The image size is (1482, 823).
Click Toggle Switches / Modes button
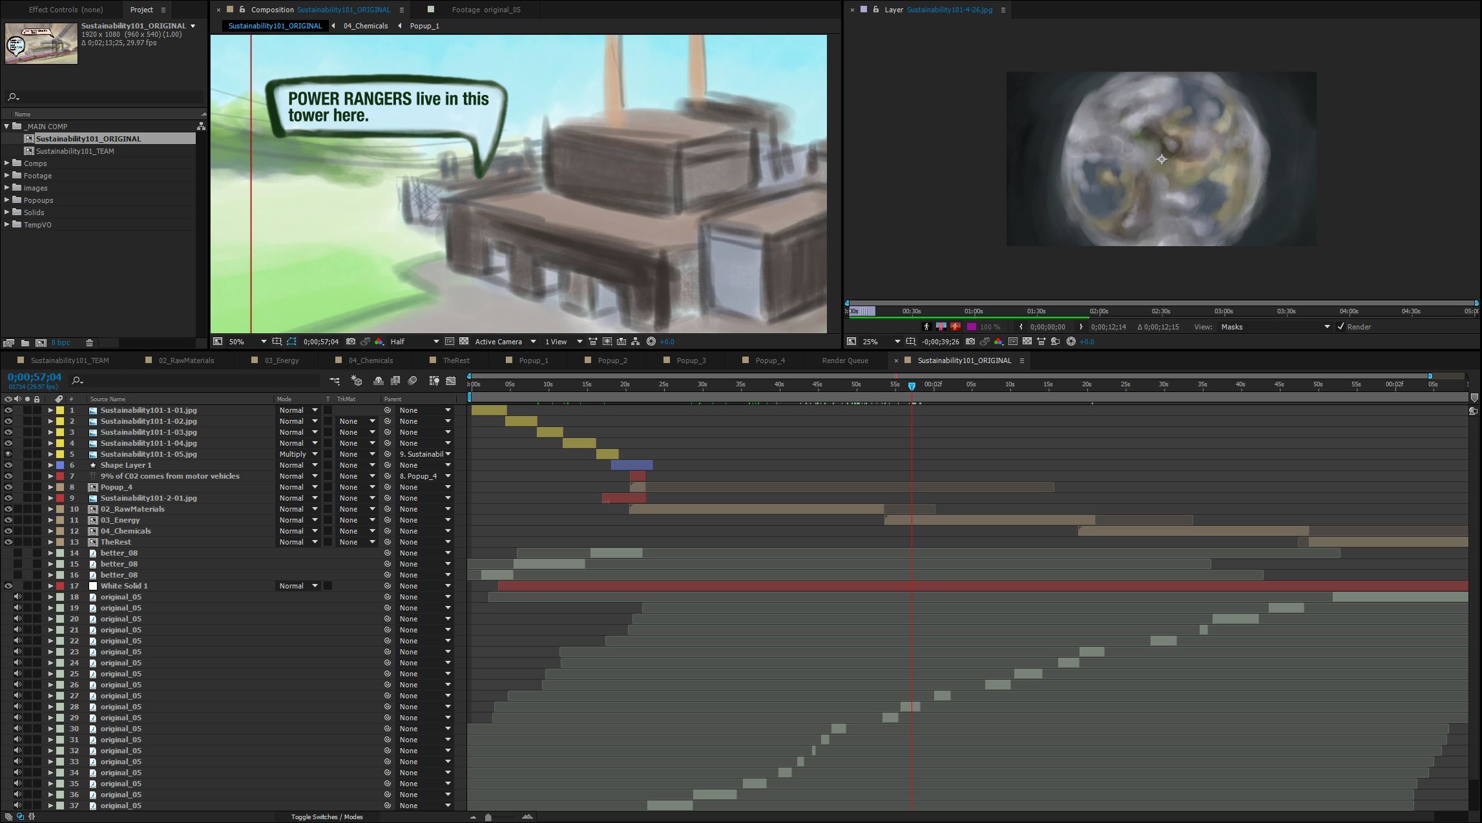click(x=326, y=817)
